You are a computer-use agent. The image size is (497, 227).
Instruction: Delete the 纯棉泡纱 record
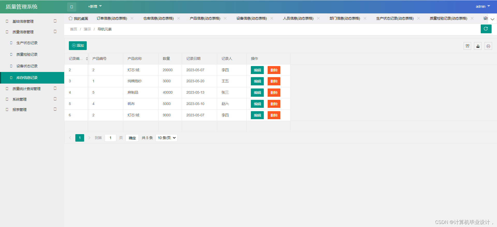(274, 81)
